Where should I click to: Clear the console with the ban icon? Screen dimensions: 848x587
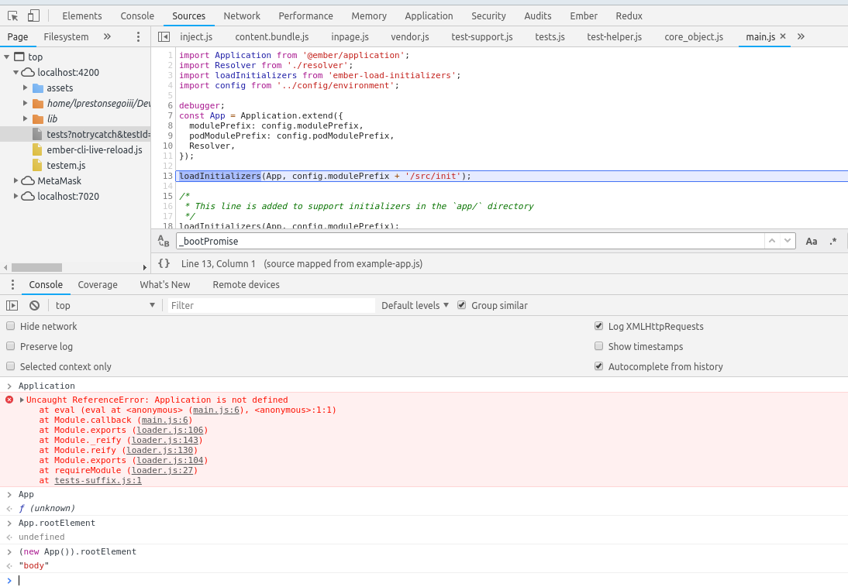(x=35, y=305)
